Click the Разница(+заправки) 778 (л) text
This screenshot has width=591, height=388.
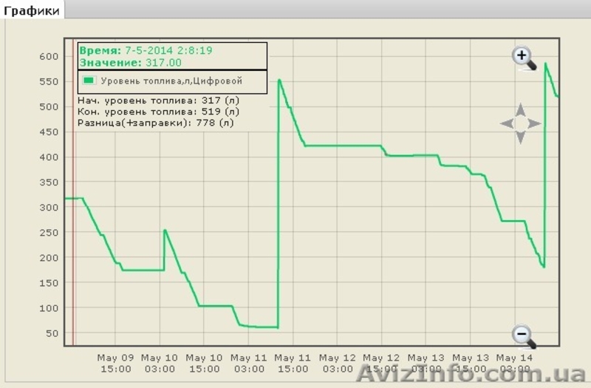point(155,123)
